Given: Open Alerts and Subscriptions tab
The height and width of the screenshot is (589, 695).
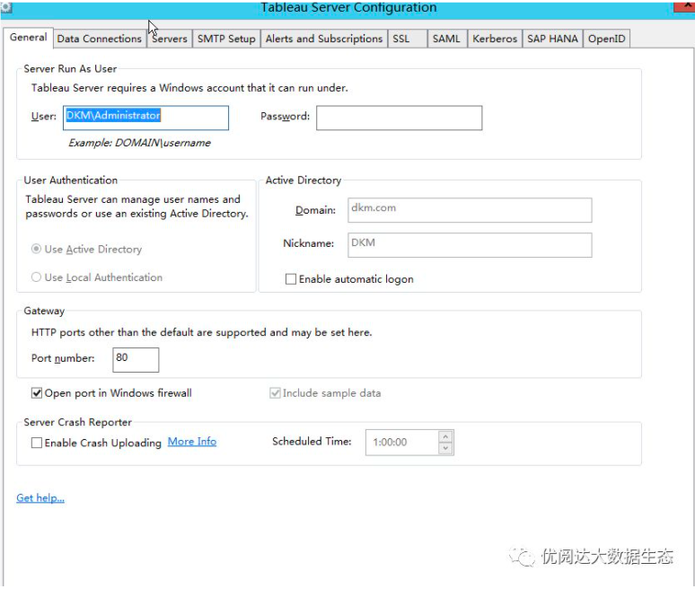Looking at the screenshot, I should pos(323,39).
